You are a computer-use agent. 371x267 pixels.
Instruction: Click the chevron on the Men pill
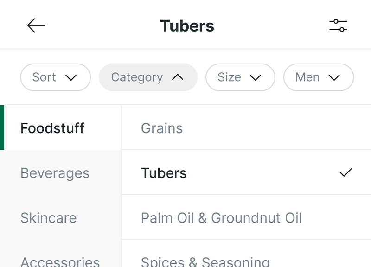click(x=334, y=77)
